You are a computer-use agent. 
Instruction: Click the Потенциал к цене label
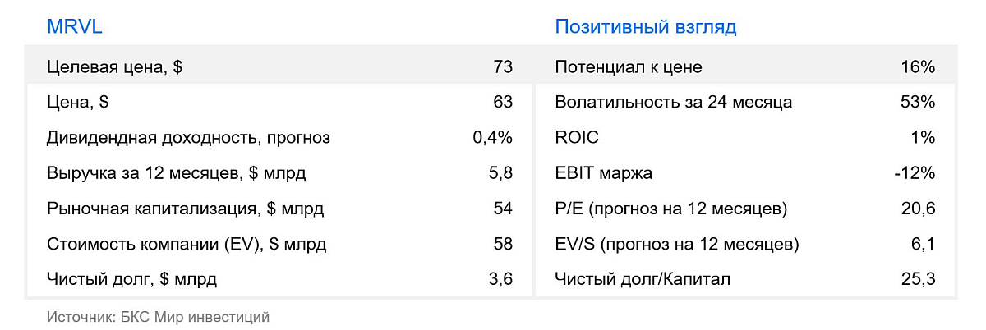[629, 68]
